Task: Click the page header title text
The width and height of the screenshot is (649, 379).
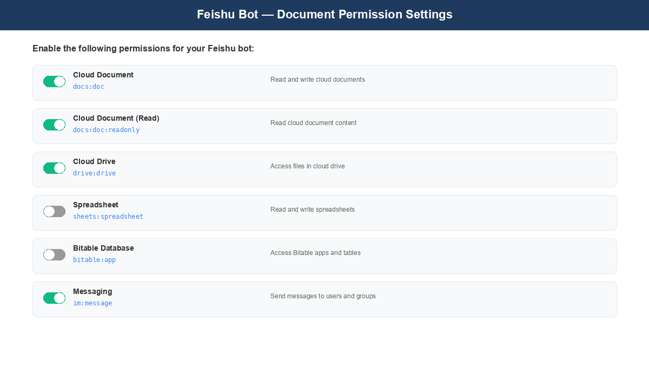Action: pyautogui.click(x=325, y=15)
